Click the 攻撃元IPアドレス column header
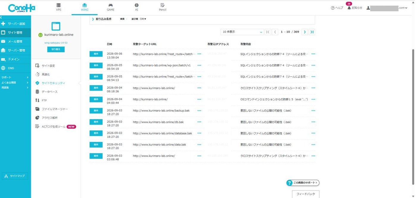The width and height of the screenshot is (416, 198). (x=218, y=44)
